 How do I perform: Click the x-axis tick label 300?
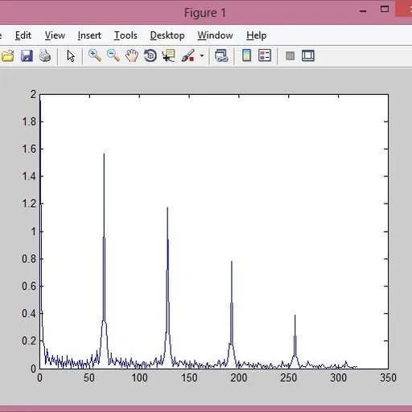[339, 377]
